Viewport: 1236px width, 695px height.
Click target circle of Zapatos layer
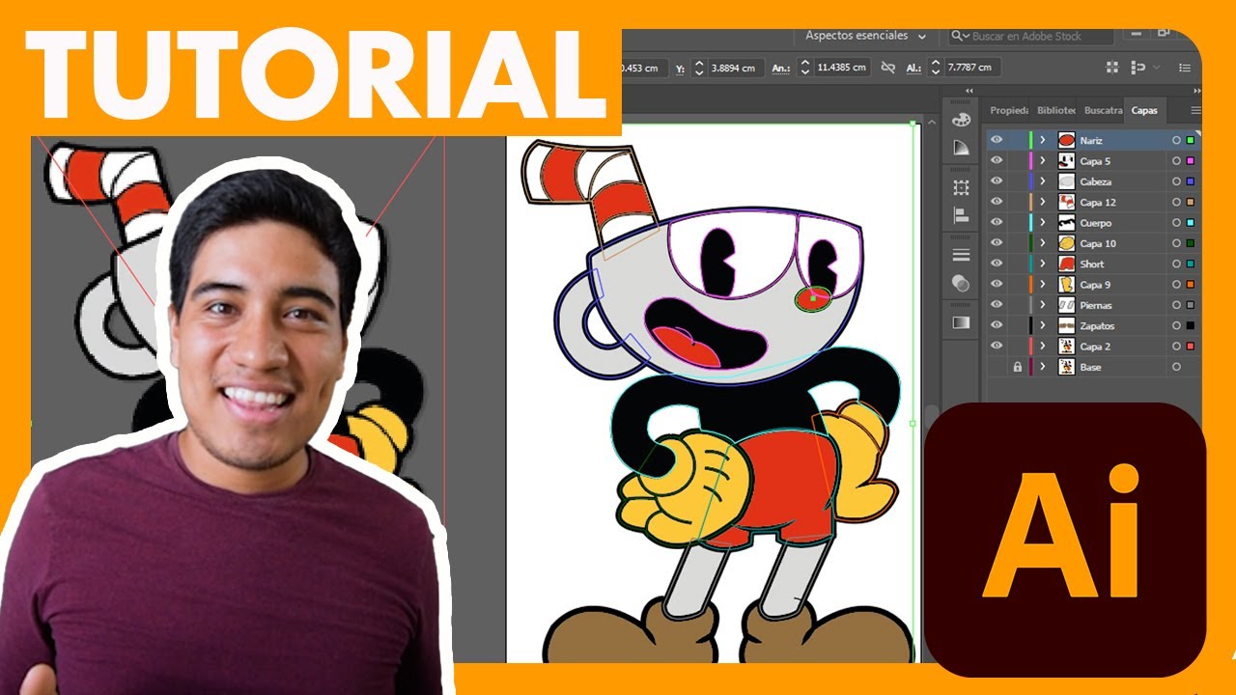(1176, 325)
